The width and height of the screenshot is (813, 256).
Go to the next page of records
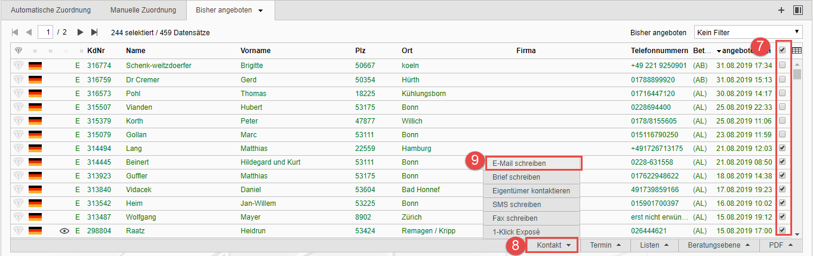[80, 32]
